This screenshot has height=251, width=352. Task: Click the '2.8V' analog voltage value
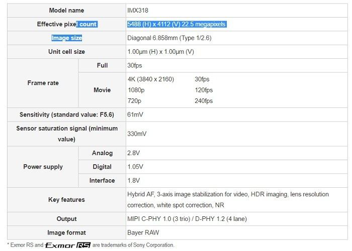click(133, 153)
